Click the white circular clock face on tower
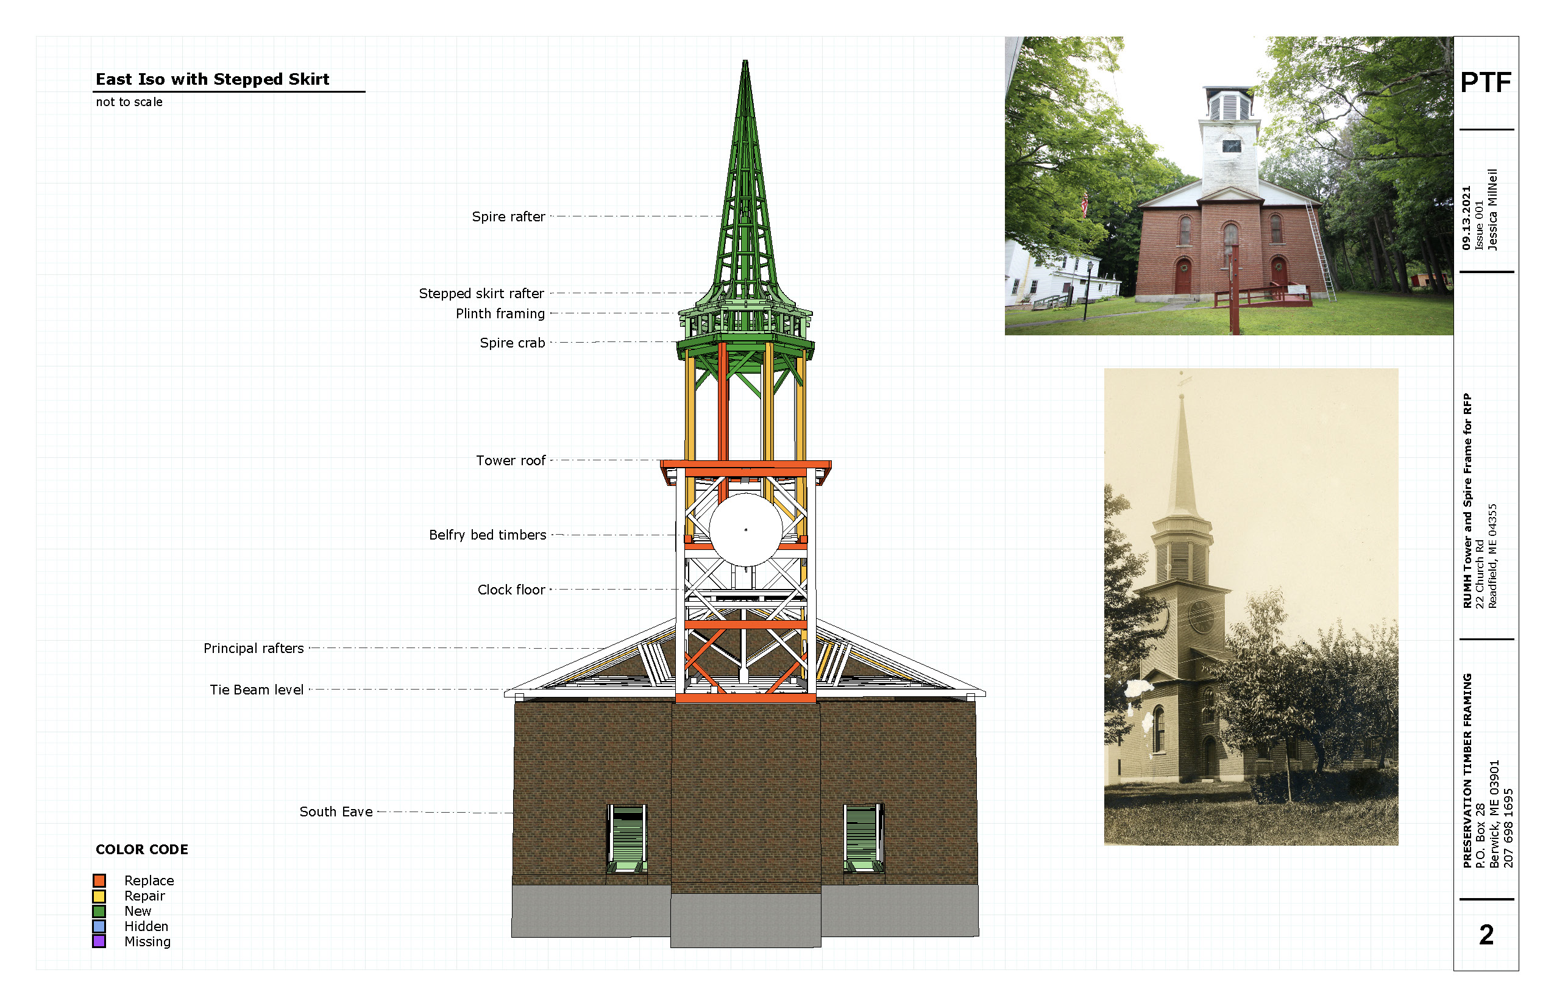The image size is (1554, 1006). [746, 530]
